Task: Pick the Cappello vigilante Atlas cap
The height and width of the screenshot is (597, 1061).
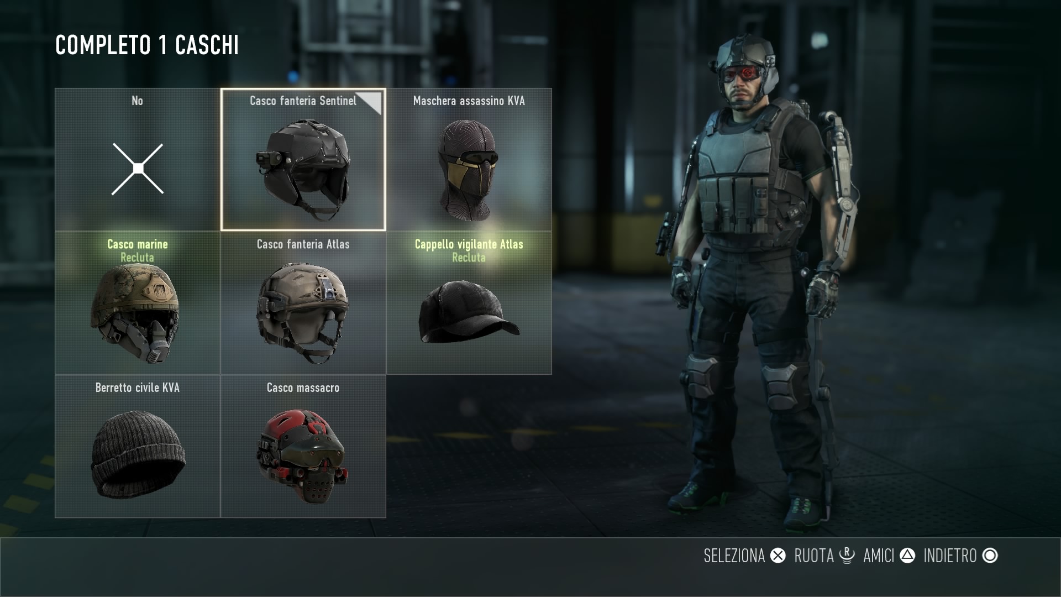Action: (x=469, y=303)
